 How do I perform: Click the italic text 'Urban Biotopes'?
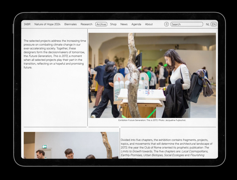pyautogui.click(x=153, y=155)
